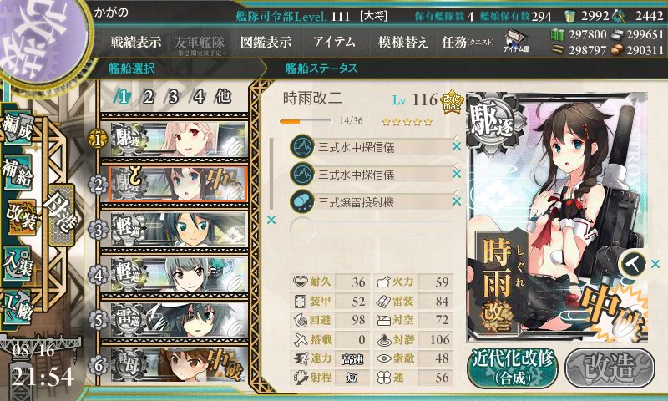Click the 近代化改修 modernization button
This screenshot has height=401, width=668.
513,368
